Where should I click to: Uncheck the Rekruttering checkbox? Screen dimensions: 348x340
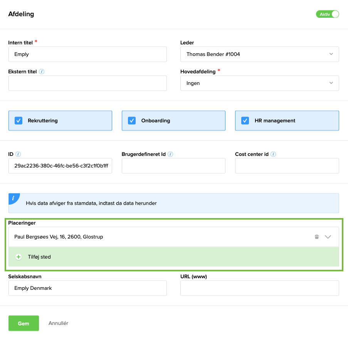point(18,120)
